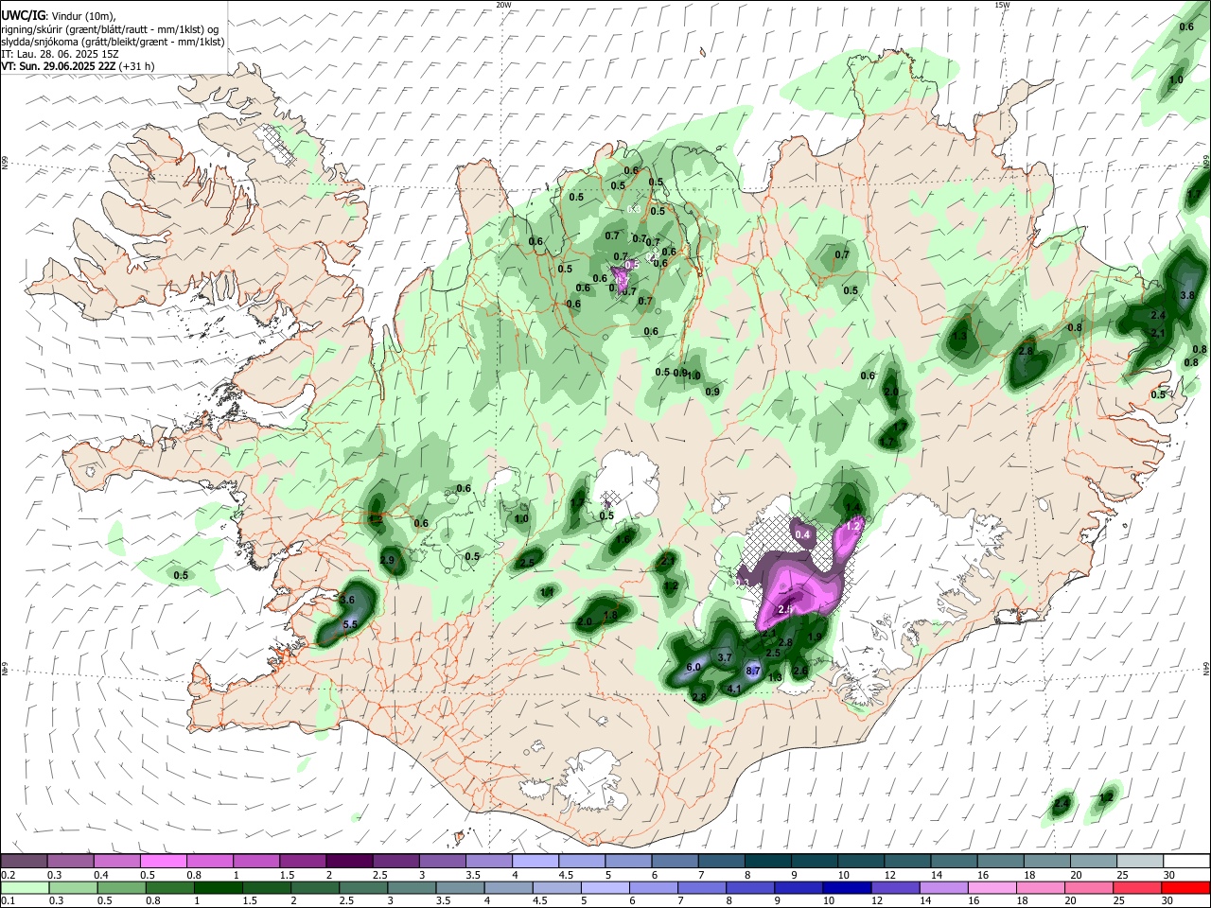The height and width of the screenshot is (908, 1211).
Task: Select the deep blue swatch labeled 10 in bottom row
Action: 846,887
